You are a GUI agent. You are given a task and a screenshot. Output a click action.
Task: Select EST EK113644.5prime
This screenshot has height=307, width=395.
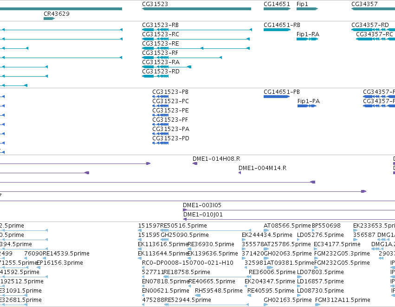139,258
